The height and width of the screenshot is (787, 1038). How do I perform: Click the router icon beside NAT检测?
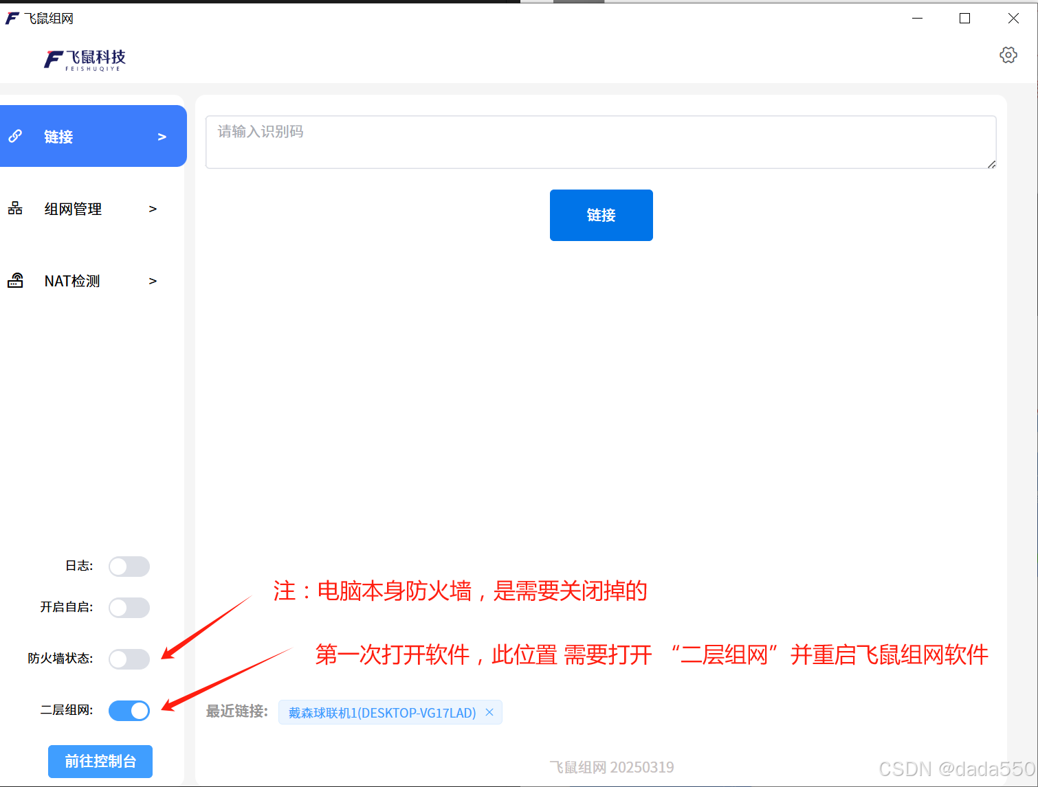pyautogui.click(x=15, y=280)
